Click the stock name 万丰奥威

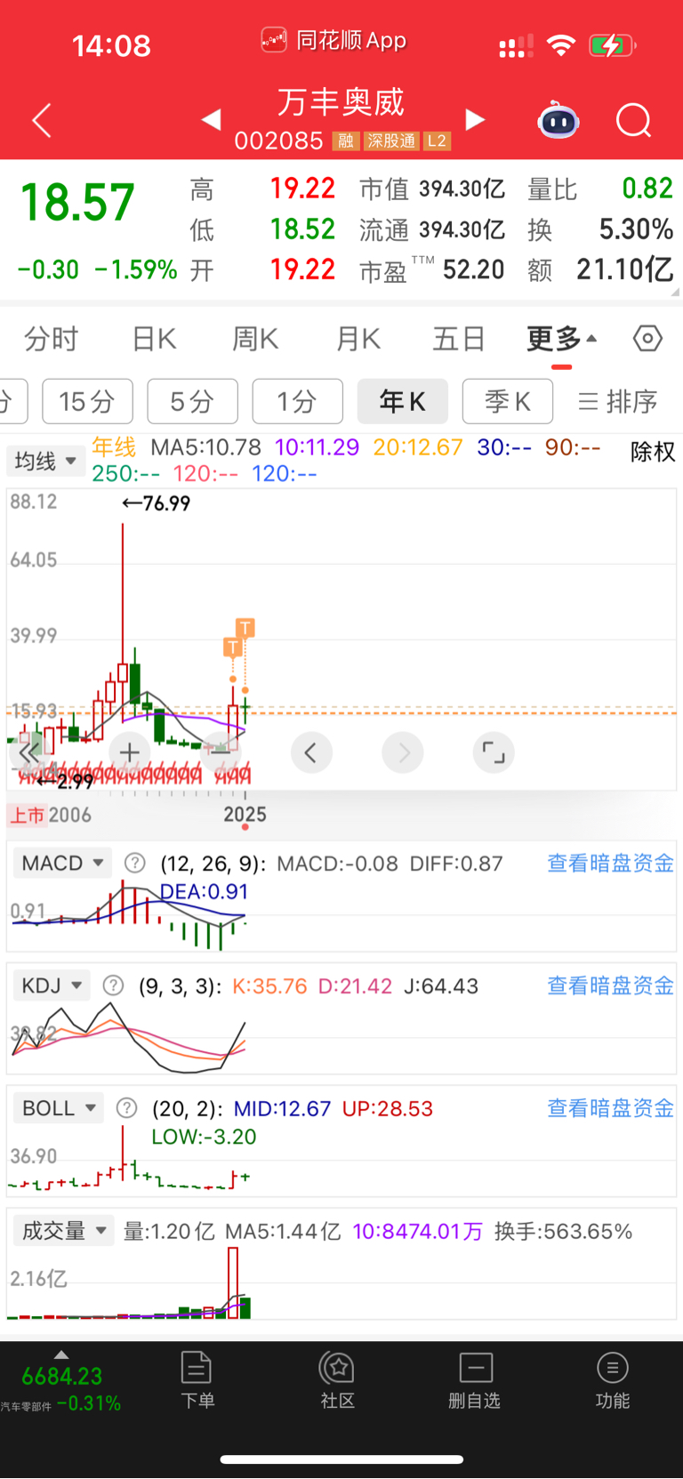[341, 102]
